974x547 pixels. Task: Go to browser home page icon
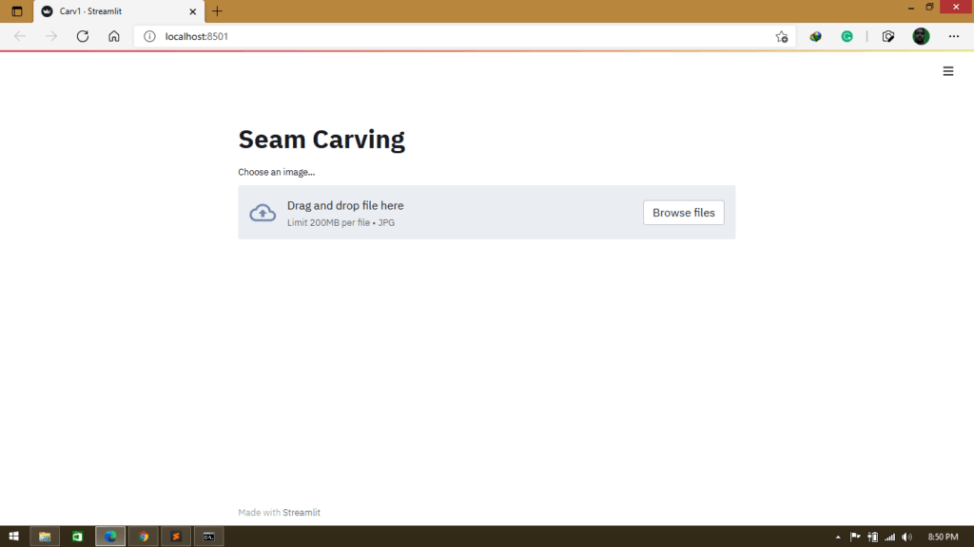[x=114, y=36]
